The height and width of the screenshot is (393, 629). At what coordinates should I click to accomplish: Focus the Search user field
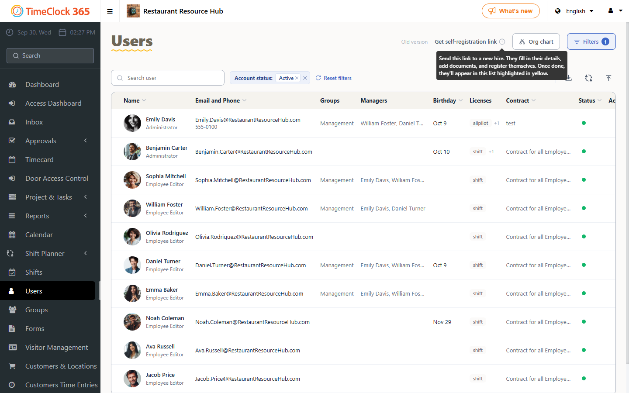click(168, 78)
